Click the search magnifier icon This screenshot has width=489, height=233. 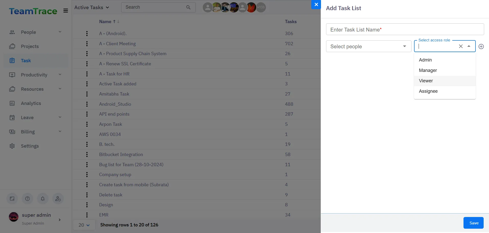[x=188, y=7]
